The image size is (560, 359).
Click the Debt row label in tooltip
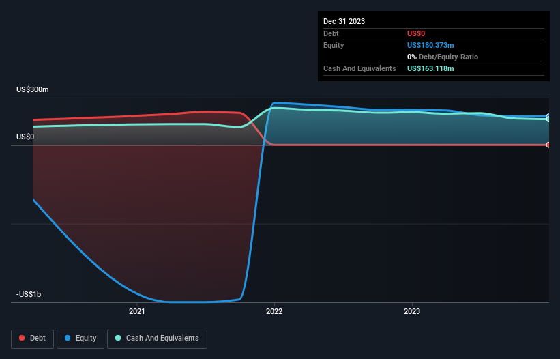click(331, 33)
